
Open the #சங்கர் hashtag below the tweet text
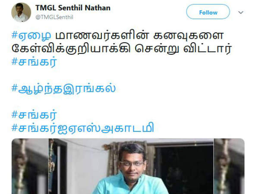pyautogui.click(x=35, y=62)
